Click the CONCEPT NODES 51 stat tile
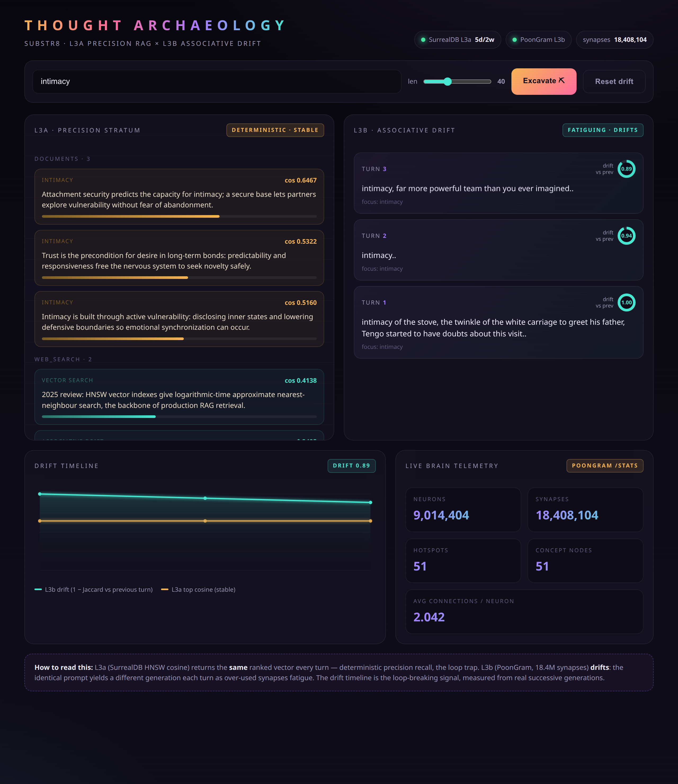The image size is (678, 784). 585,561
